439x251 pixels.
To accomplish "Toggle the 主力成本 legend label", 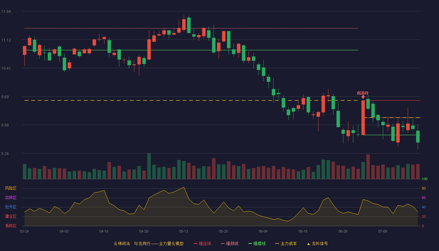I will 288,243.
